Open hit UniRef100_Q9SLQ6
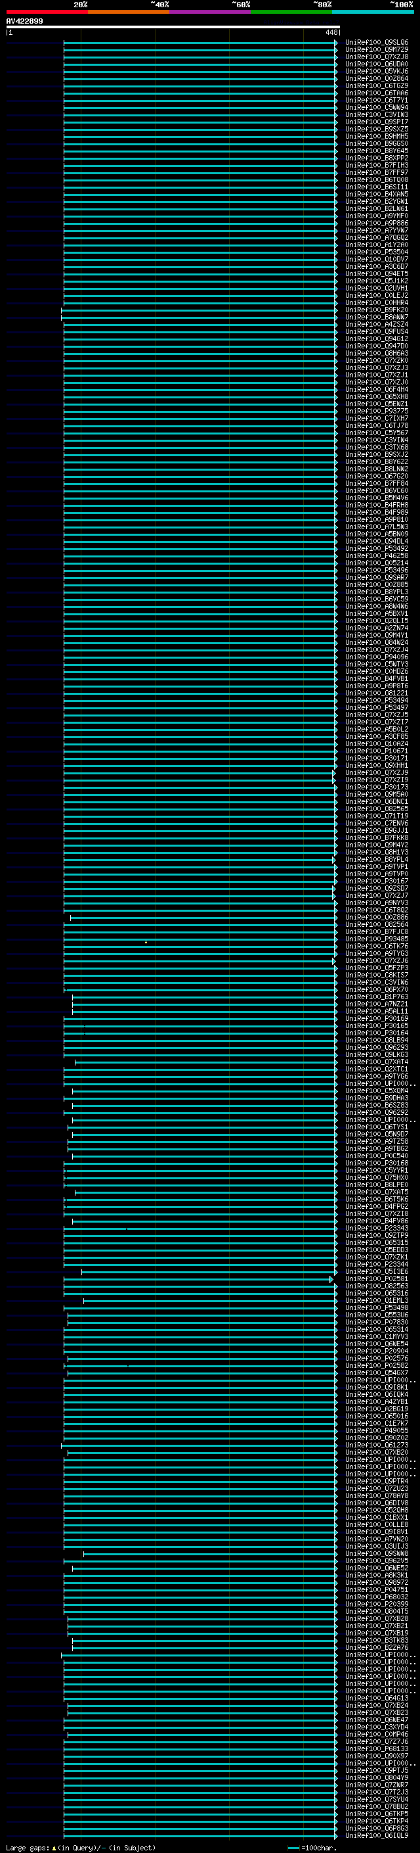This screenshot has width=420, height=1853. click(x=377, y=43)
